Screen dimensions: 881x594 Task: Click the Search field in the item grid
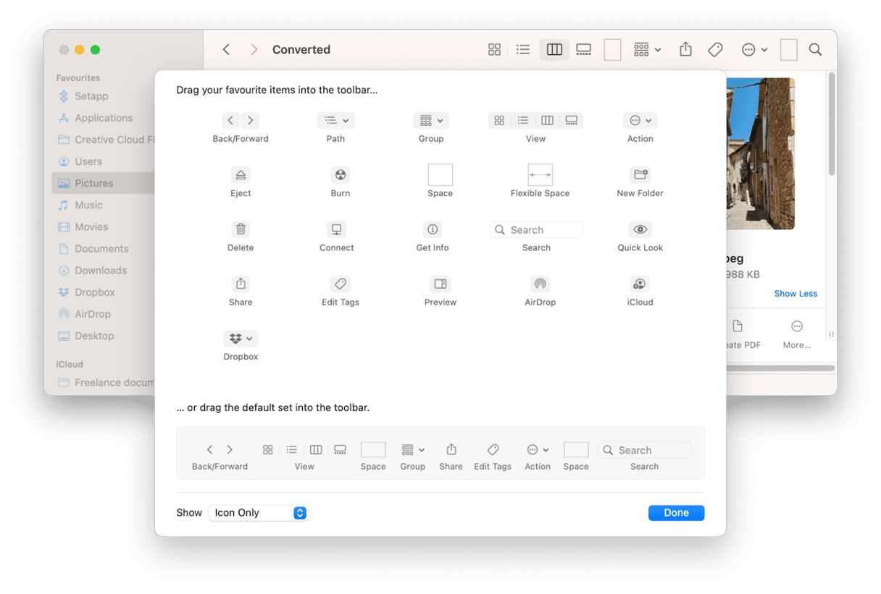[x=536, y=230]
